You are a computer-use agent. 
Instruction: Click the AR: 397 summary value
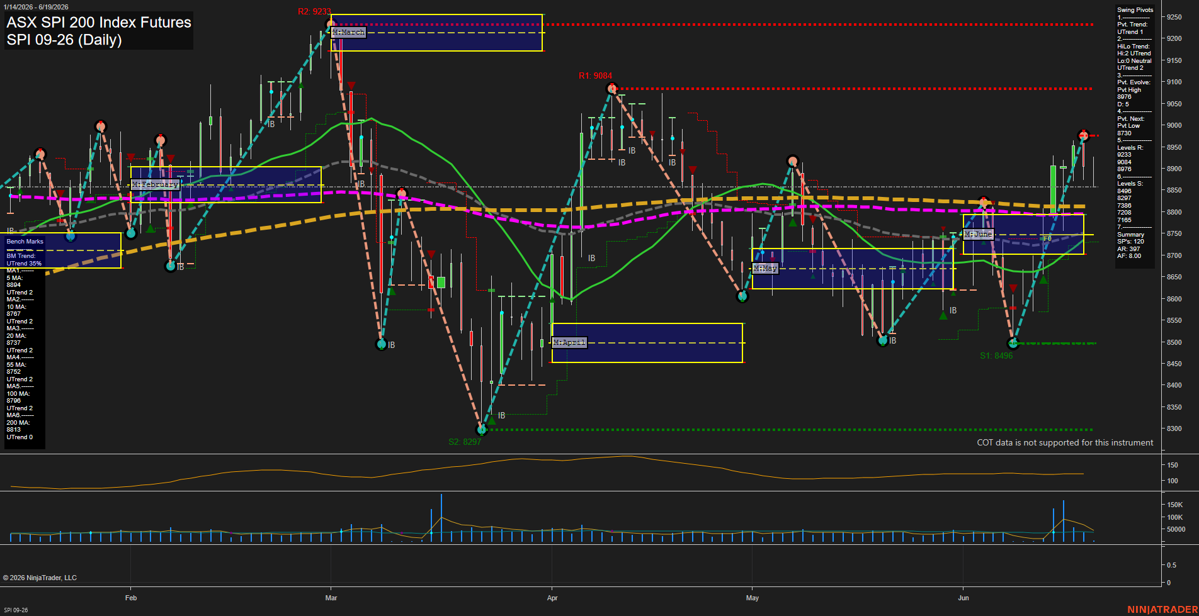pyautogui.click(x=1128, y=249)
